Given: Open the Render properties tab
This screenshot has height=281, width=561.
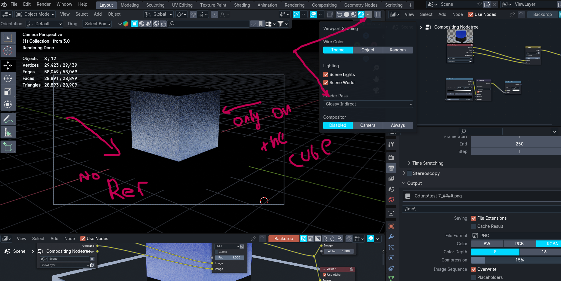Looking at the screenshot, I should (x=391, y=157).
